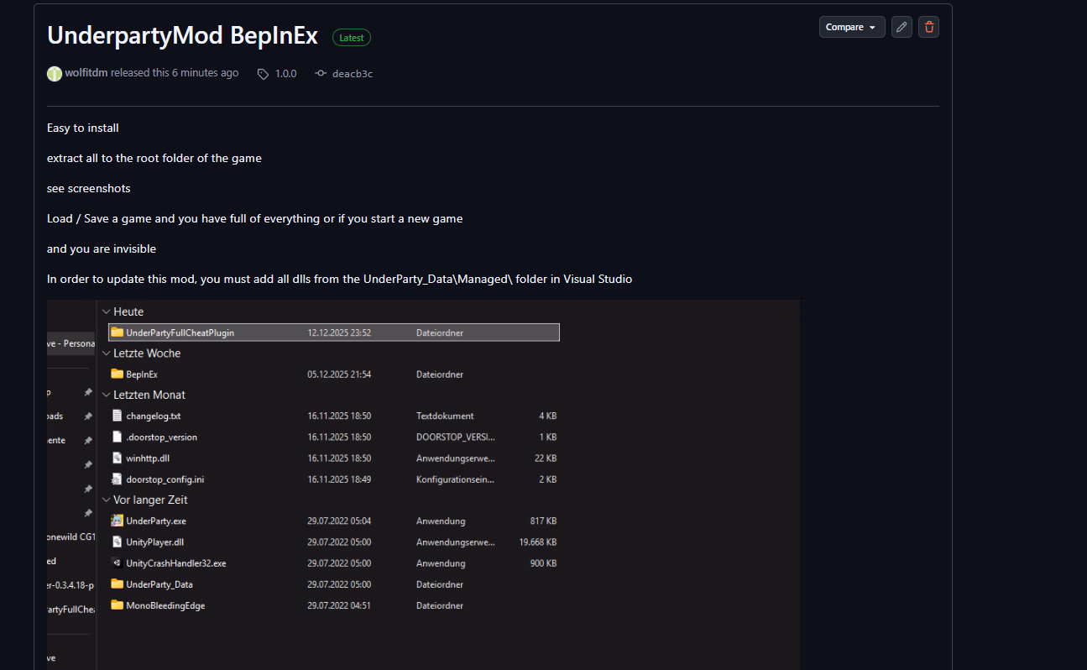Viewport: 1087px width, 670px height.
Task: Collapse the Letzte Woche group
Action: click(106, 353)
